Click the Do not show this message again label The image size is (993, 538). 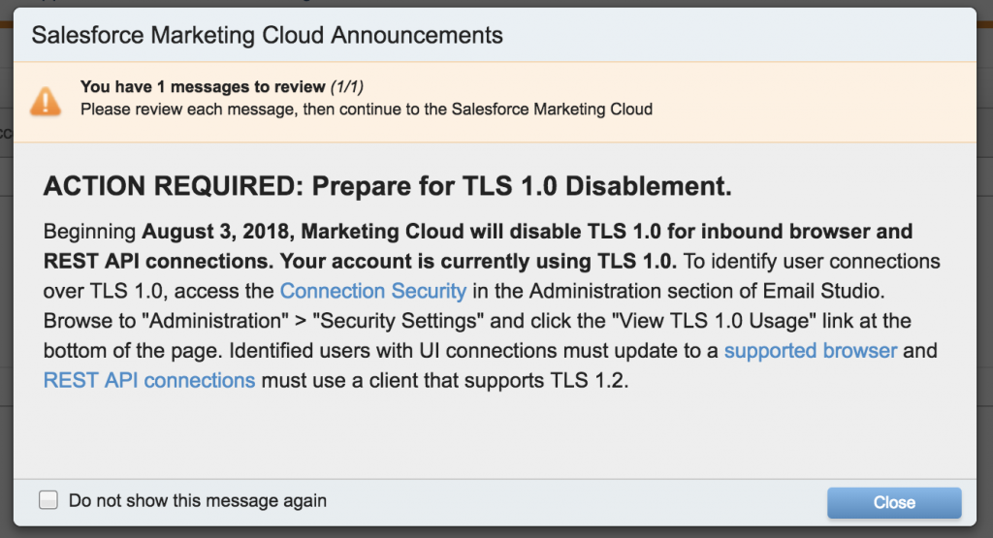[x=198, y=500]
